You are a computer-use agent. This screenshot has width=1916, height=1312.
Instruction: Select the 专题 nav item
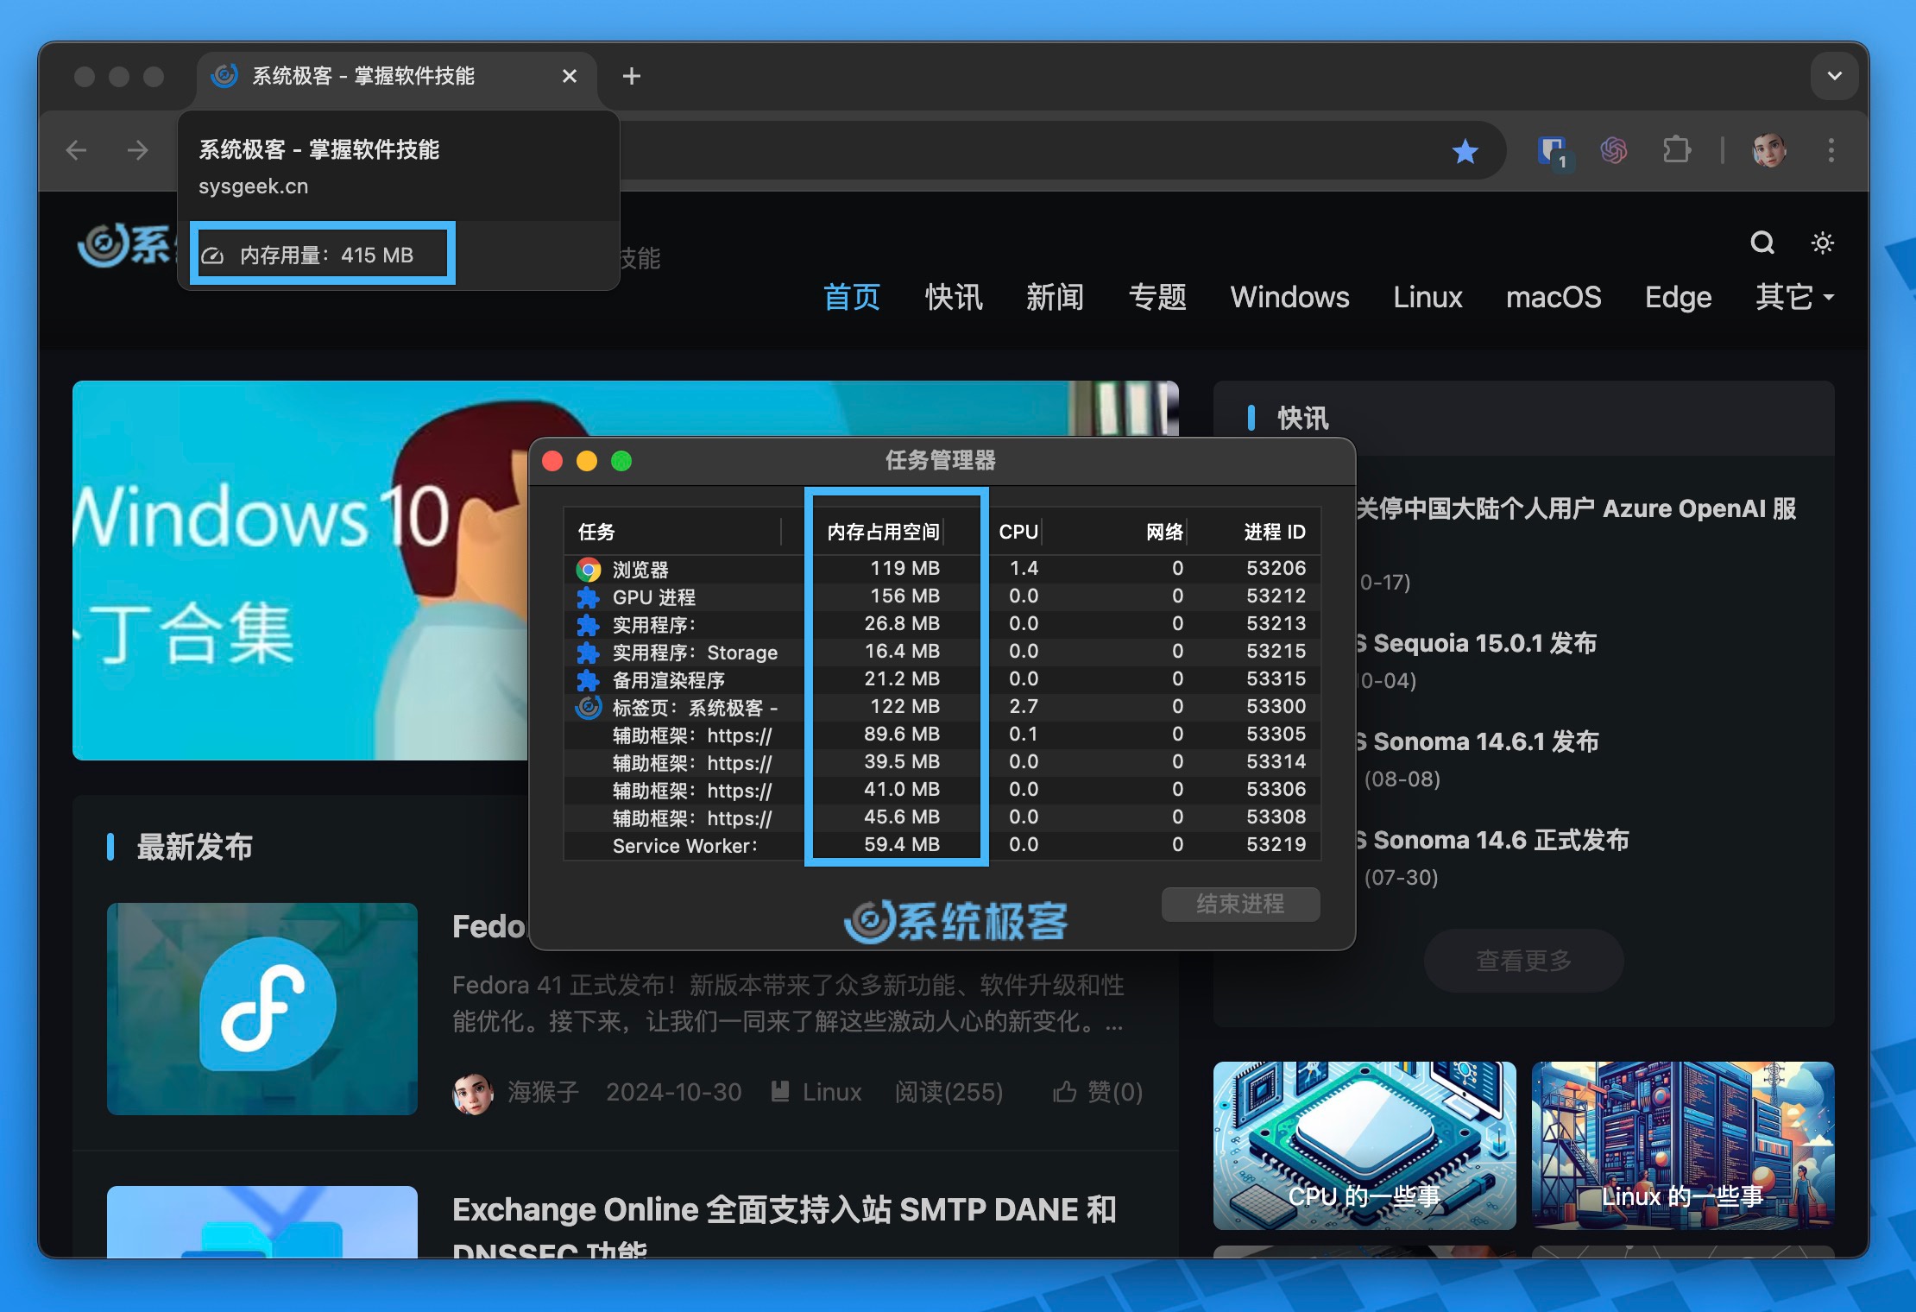(x=1157, y=297)
